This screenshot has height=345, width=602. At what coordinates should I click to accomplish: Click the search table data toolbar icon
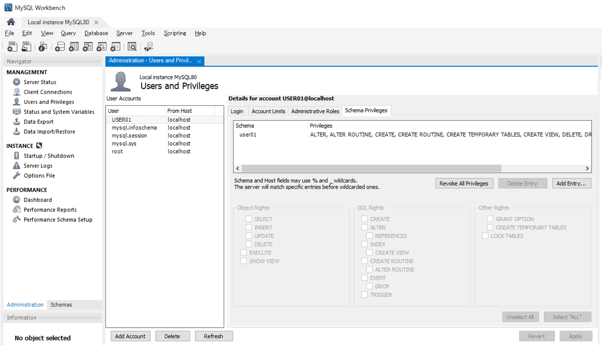(x=132, y=47)
